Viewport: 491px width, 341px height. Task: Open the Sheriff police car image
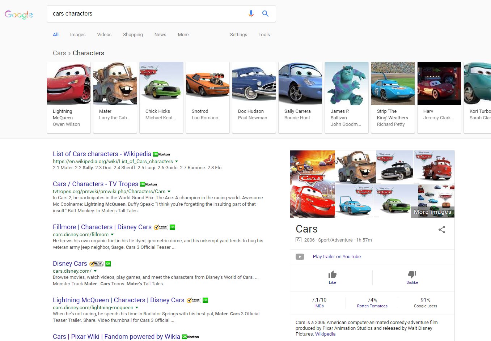[x=395, y=167]
